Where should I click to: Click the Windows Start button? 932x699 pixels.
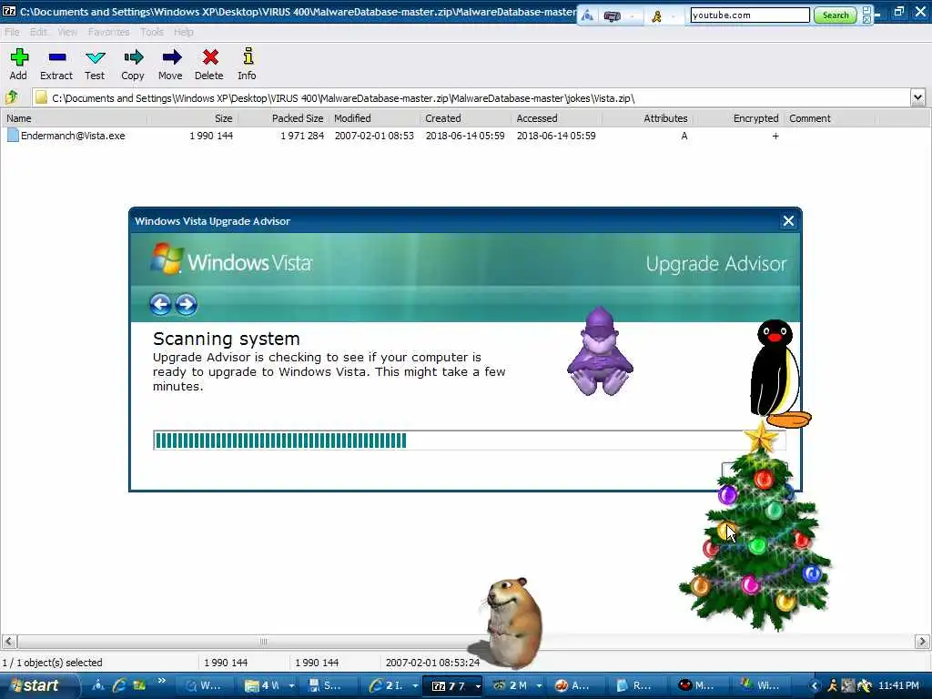36,685
